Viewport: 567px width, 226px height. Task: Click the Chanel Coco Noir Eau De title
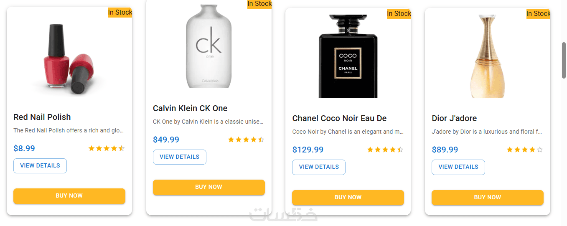click(x=339, y=119)
